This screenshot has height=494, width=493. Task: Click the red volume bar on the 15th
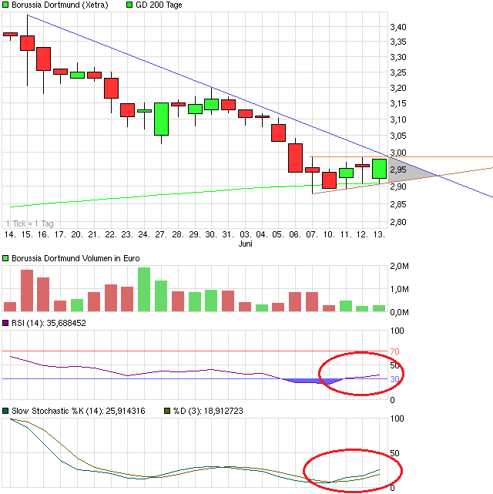point(27,291)
